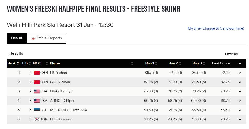Show details for MEENTALO Grete-Mia
The width and height of the screenshot is (249, 129).
click(x=240, y=110)
